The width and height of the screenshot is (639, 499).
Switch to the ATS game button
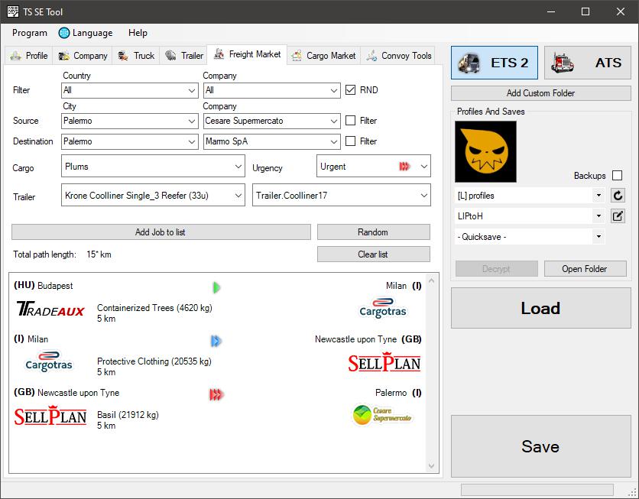587,63
